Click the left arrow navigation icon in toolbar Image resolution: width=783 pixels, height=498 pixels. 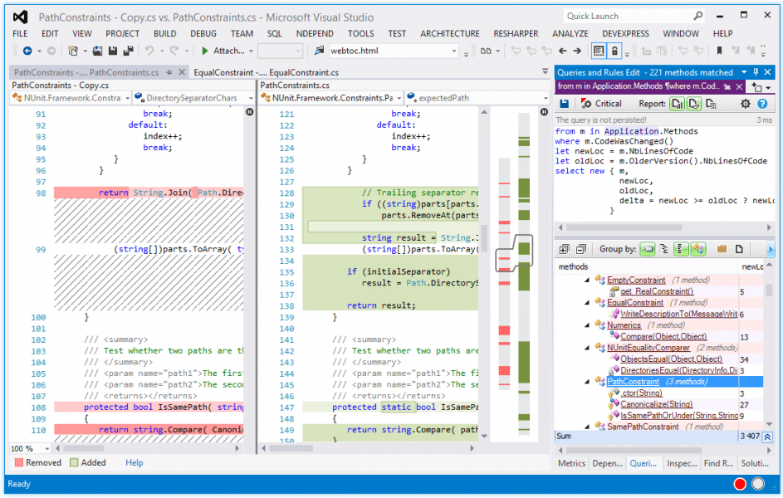[x=563, y=51]
